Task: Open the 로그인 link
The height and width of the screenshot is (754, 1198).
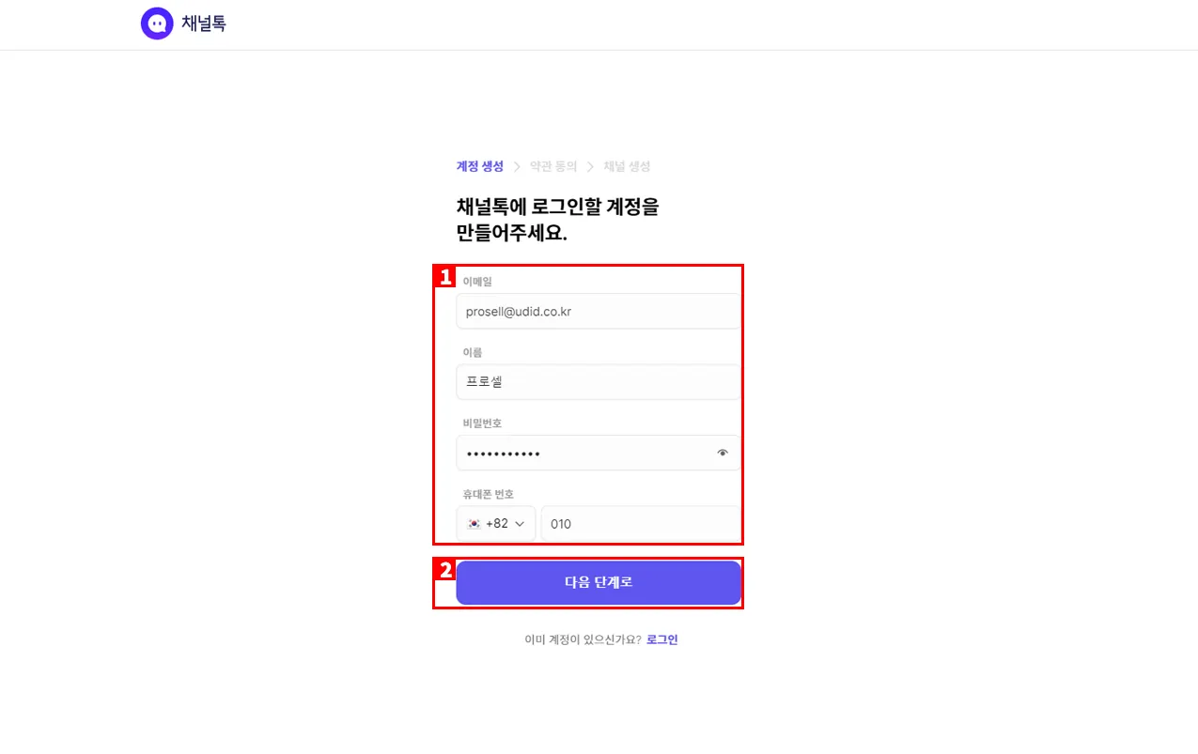Action: 661,639
